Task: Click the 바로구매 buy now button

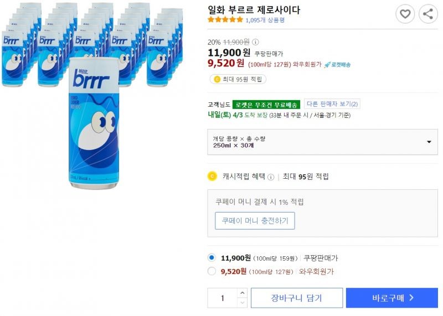Action: [x=392, y=298]
